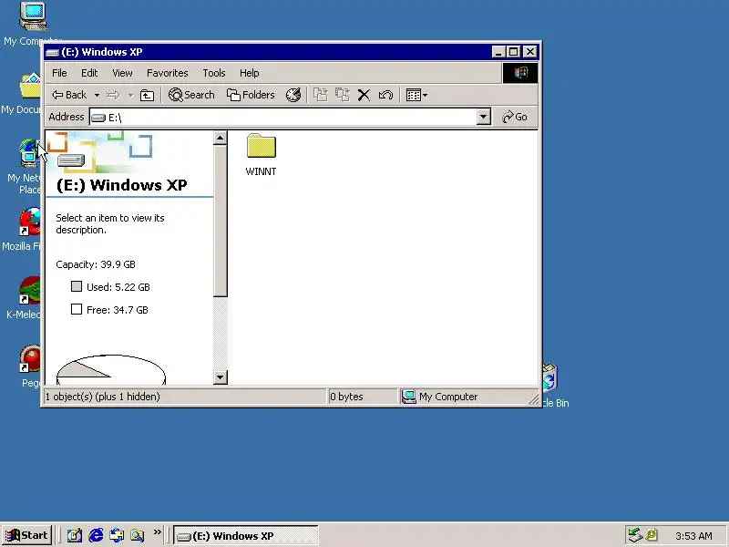Show the History pane icon
The height and width of the screenshot is (547, 729).
point(293,95)
